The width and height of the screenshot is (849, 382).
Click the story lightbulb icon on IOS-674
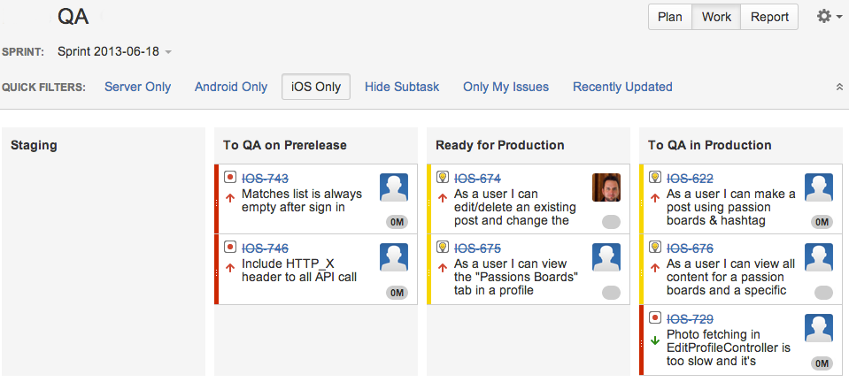pos(443,177)
